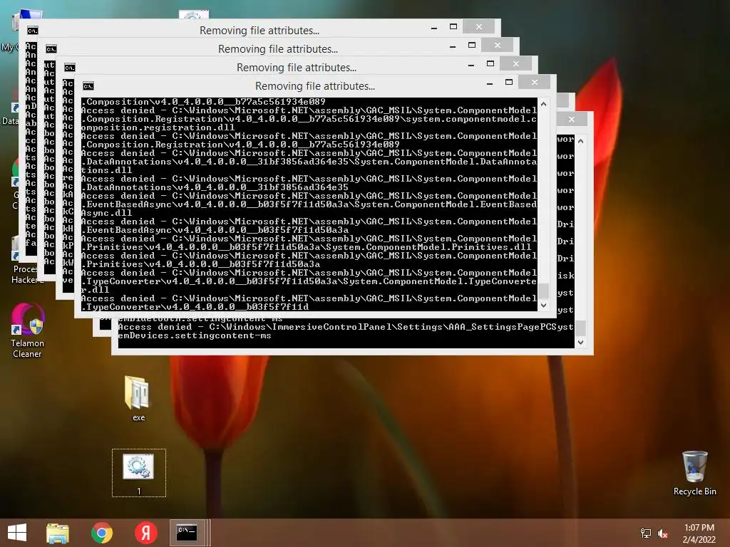Open Yandex browser from the taskbar

point(145,533)
